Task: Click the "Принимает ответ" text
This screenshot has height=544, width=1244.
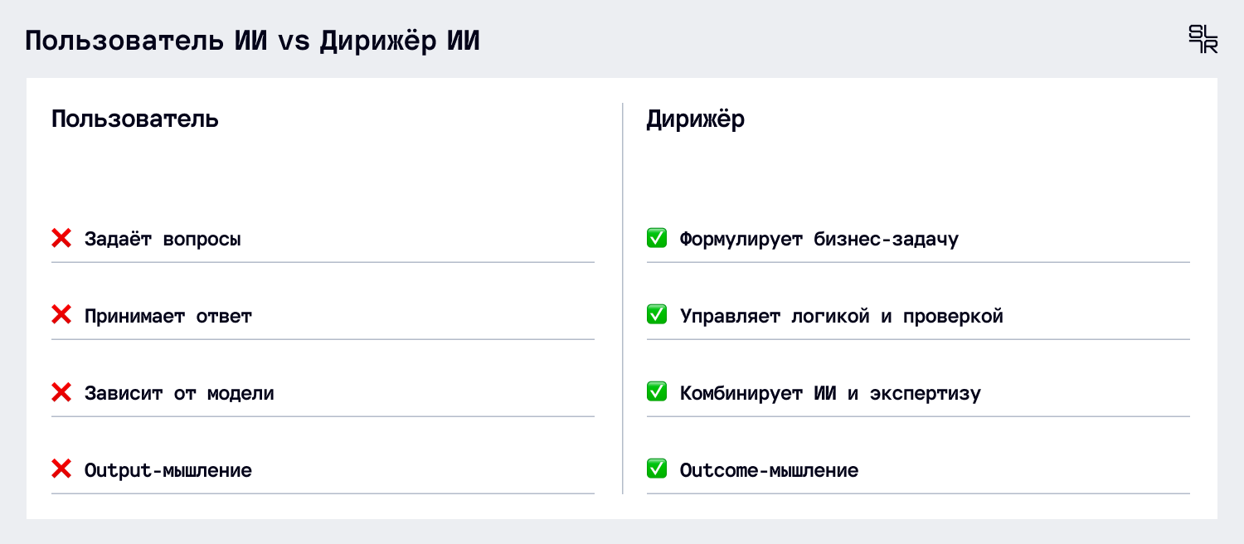Action: tap(168, 316)
